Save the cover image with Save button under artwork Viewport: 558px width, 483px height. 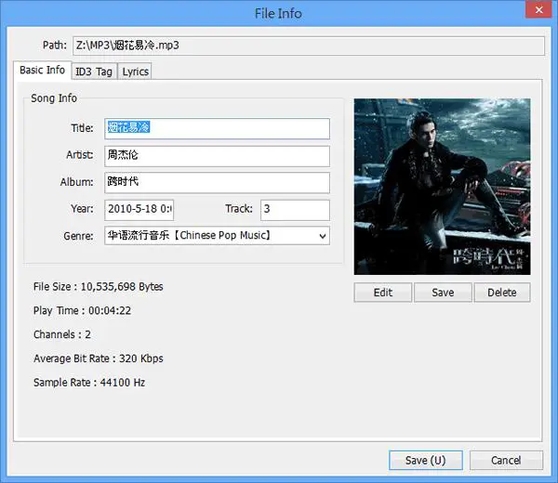pyautogui.click(x=443, y=293)
